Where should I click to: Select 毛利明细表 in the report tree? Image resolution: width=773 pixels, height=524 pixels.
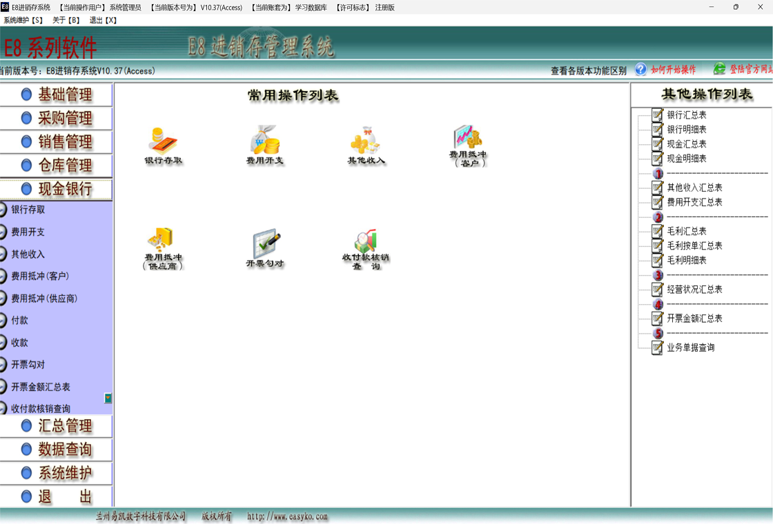click(686, 261)
